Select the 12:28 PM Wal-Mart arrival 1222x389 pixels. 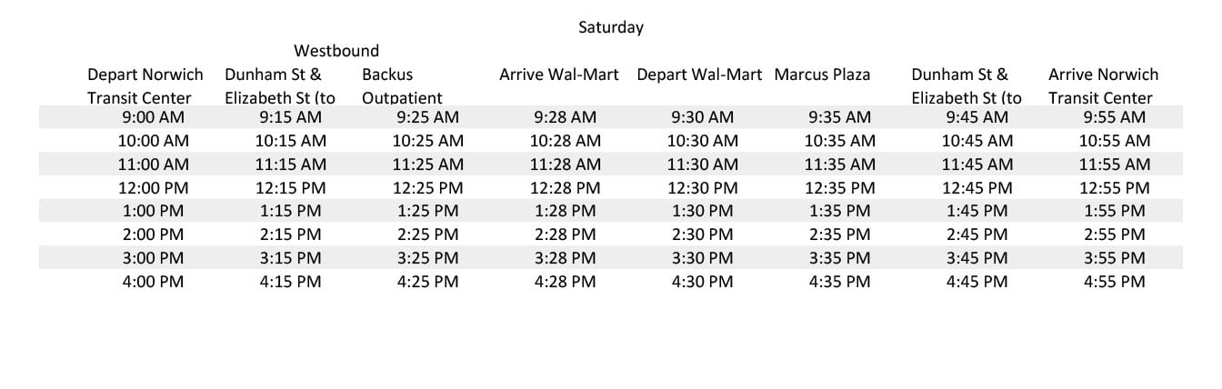565,188
